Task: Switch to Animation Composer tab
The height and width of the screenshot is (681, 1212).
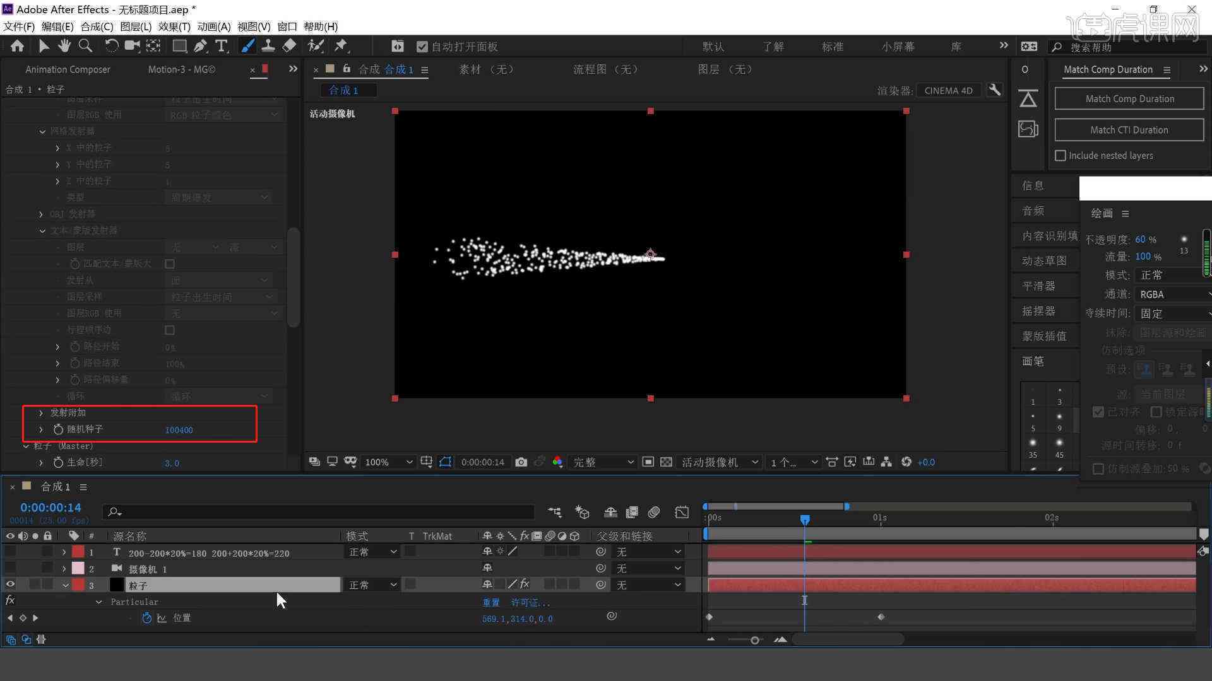Action: coord(68,69)
